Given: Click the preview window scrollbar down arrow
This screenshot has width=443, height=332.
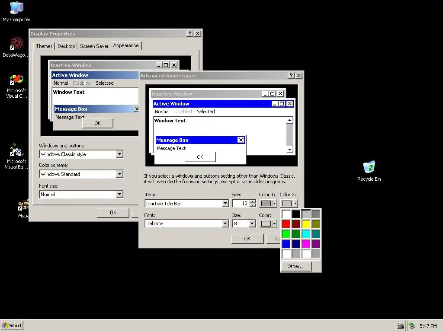Looking at the screenshot, I should coord(289,150).
